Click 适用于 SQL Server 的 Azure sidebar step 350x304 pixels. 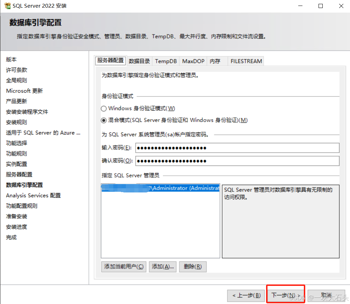pyautogui.click(x=43, y=132)
